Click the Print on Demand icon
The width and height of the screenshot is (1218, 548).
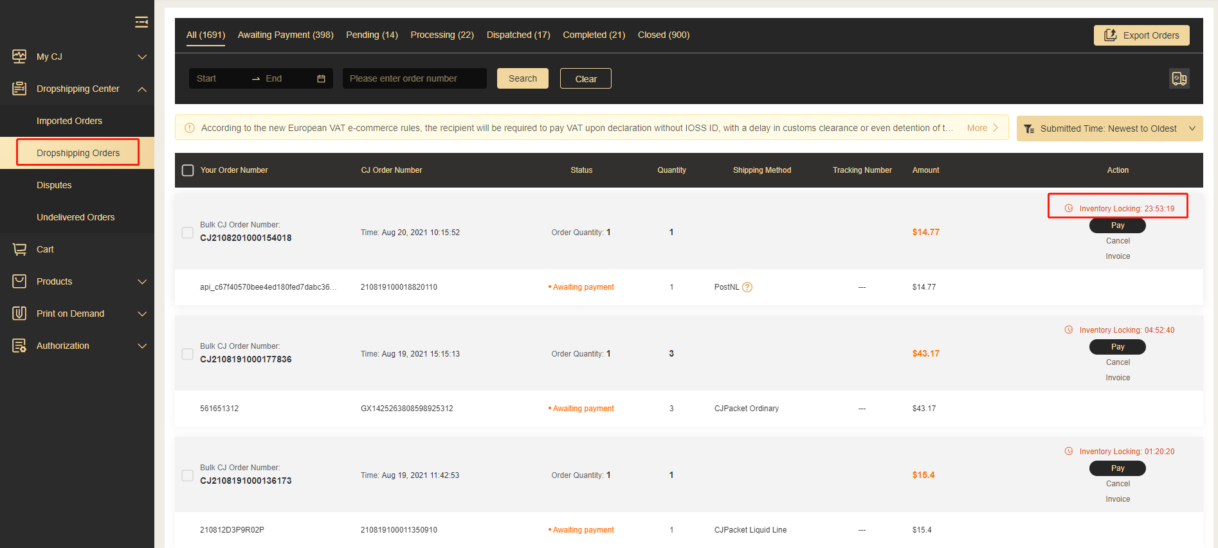point(19,314)
